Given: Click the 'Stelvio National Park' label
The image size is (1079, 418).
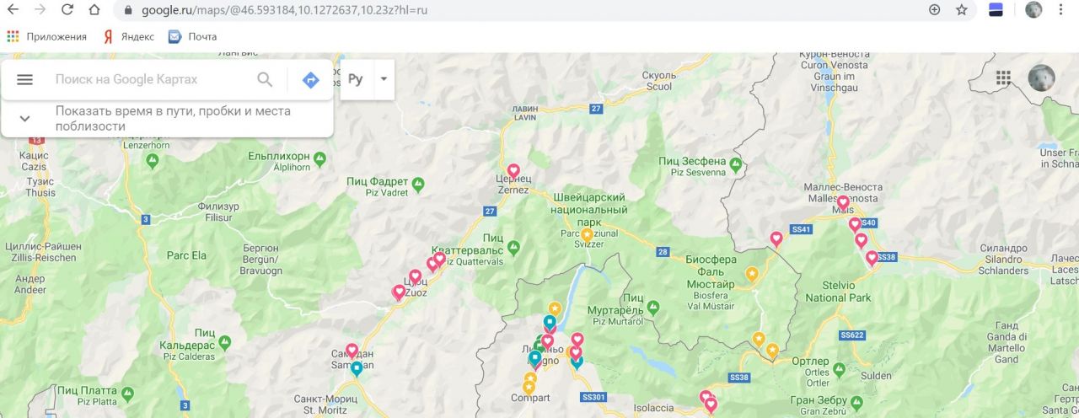Looking at the screenshot, I should 838,292.
